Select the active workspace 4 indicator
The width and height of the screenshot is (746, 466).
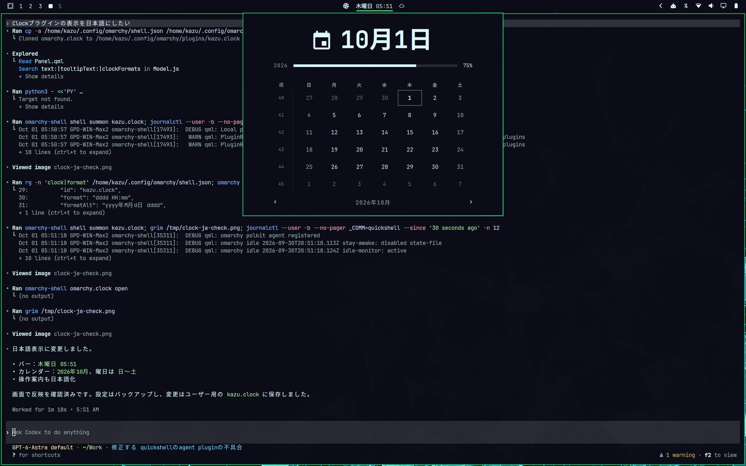[50, 6]
